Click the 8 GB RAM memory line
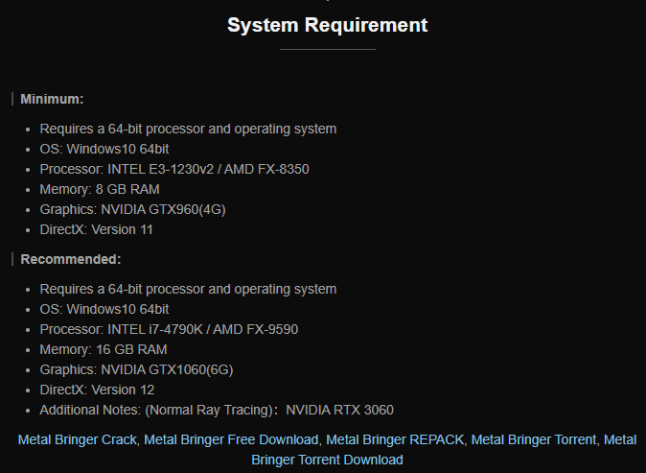 [100, 189]
